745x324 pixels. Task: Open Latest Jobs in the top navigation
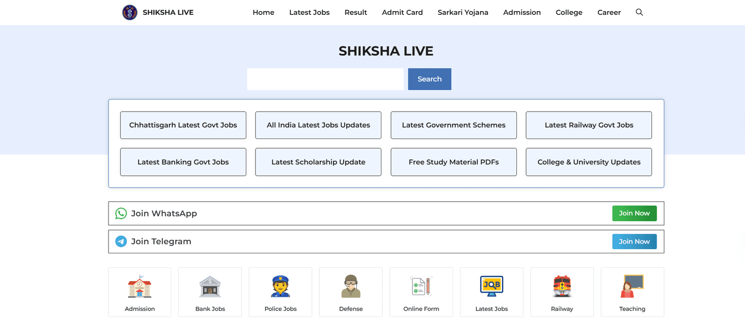309,13
